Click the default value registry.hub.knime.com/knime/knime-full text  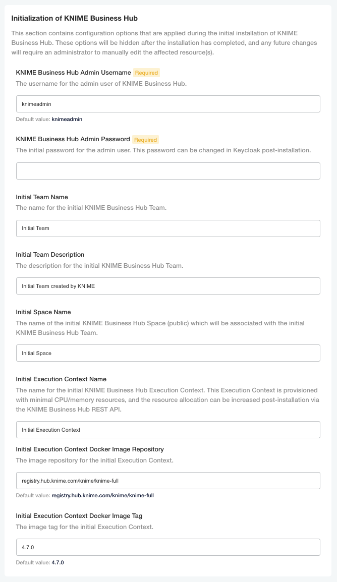(102, 496)
